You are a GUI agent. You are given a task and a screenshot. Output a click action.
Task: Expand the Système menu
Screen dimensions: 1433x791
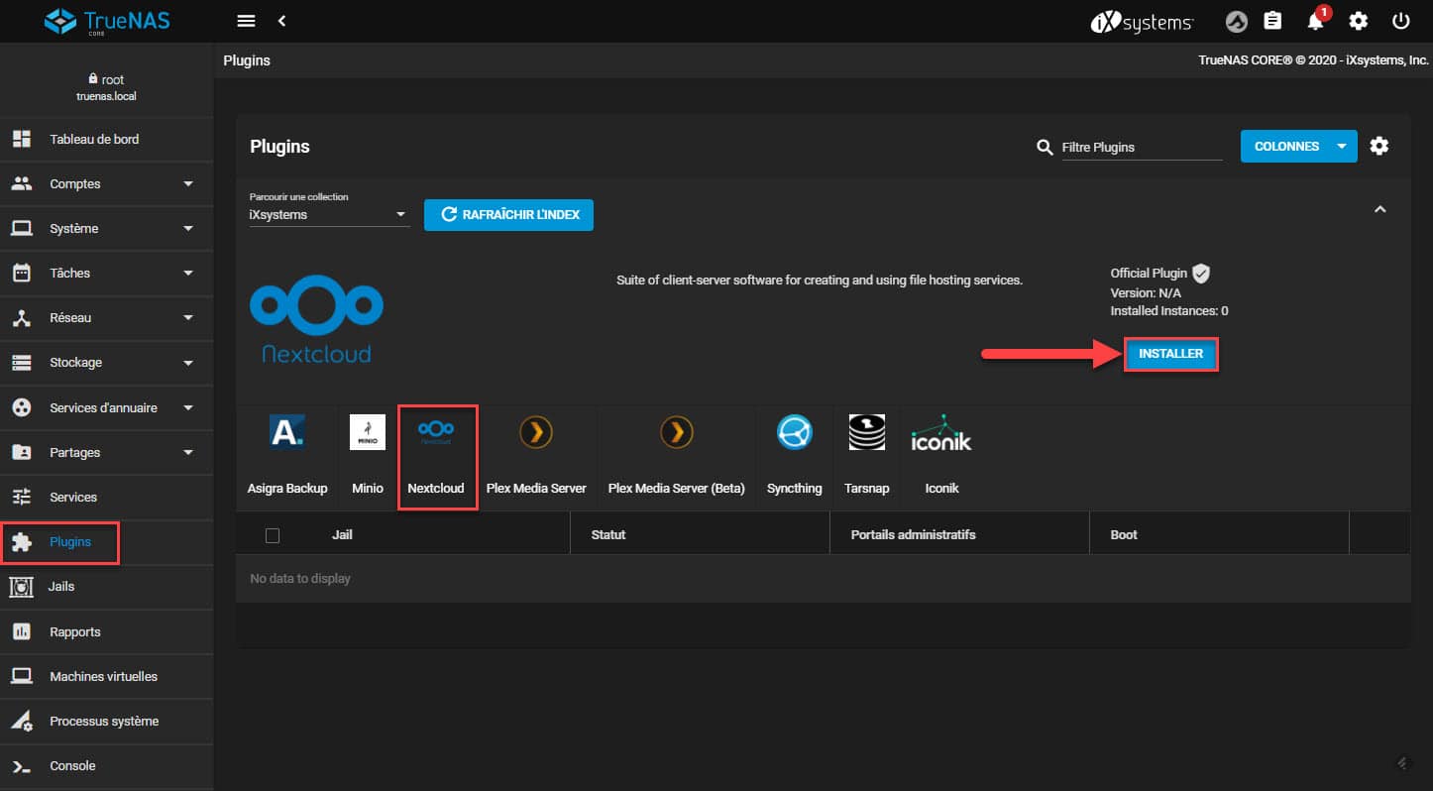[x=106, y=228]
